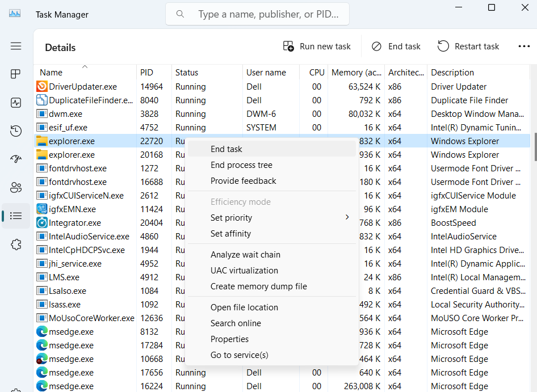Sort processes by the CPU column

[316, 72]
